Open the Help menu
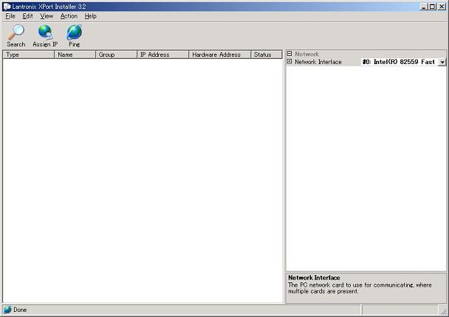Screen dimensions: 449x317 [x=91, y=16]
